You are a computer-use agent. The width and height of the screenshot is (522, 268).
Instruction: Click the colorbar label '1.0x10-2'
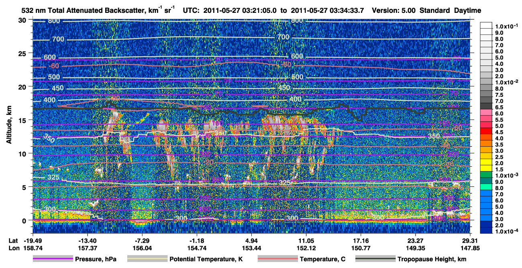(x=507, y=82)
